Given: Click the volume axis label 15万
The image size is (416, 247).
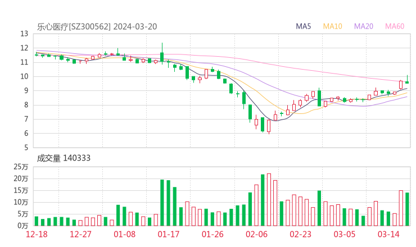Looking at the screenshot, I should pos(21,190).
